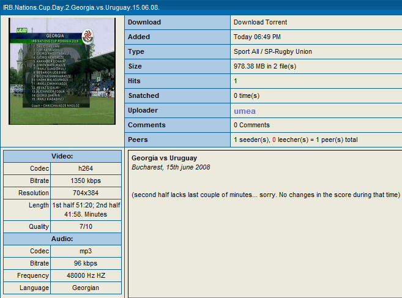402x298 pixels.
Task: Click the Snatched row label
Action: [x=144, y=95]
